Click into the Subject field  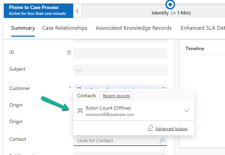click(x=120, y=70)
